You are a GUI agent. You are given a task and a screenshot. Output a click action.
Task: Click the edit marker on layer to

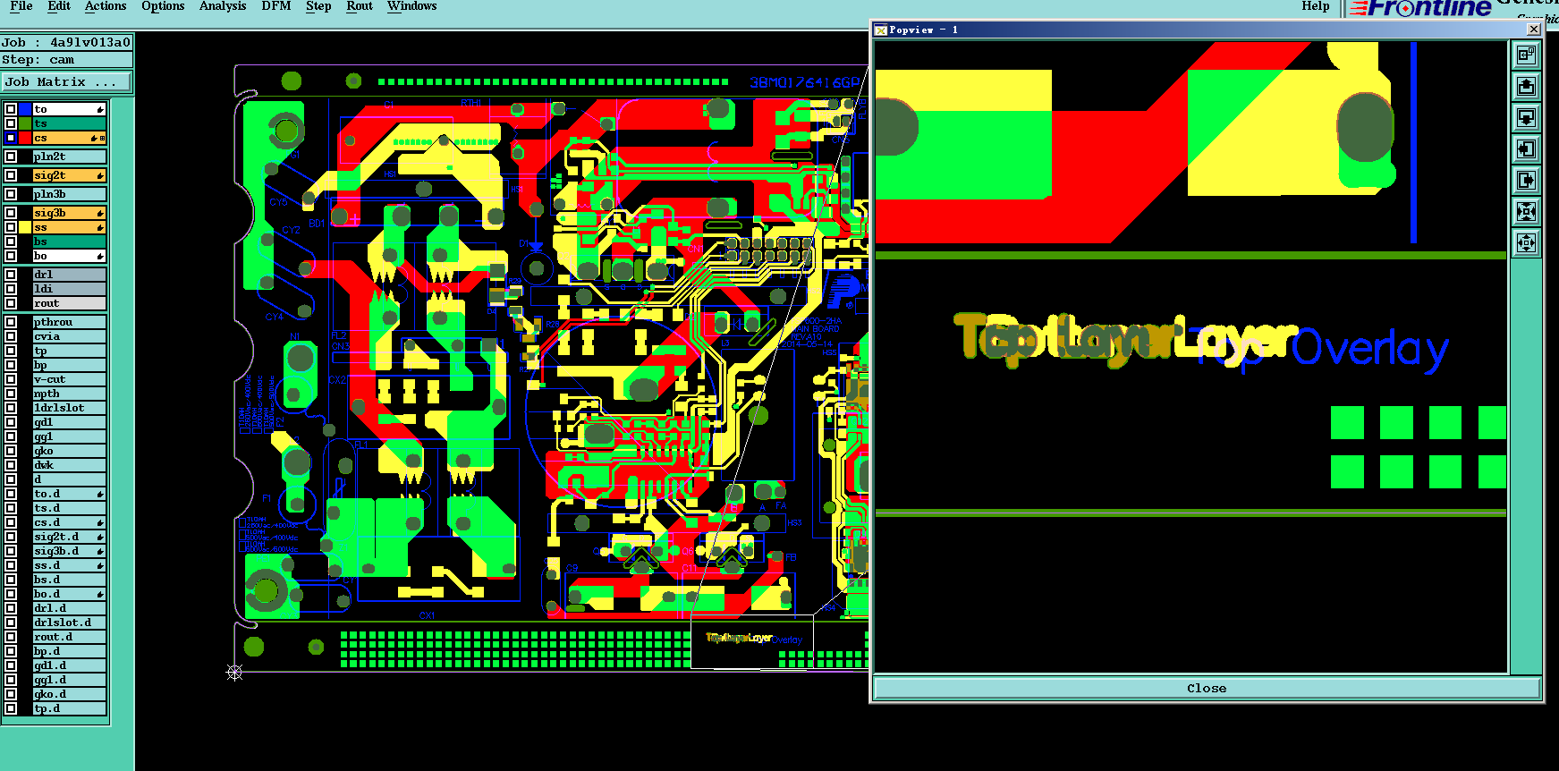100,109
